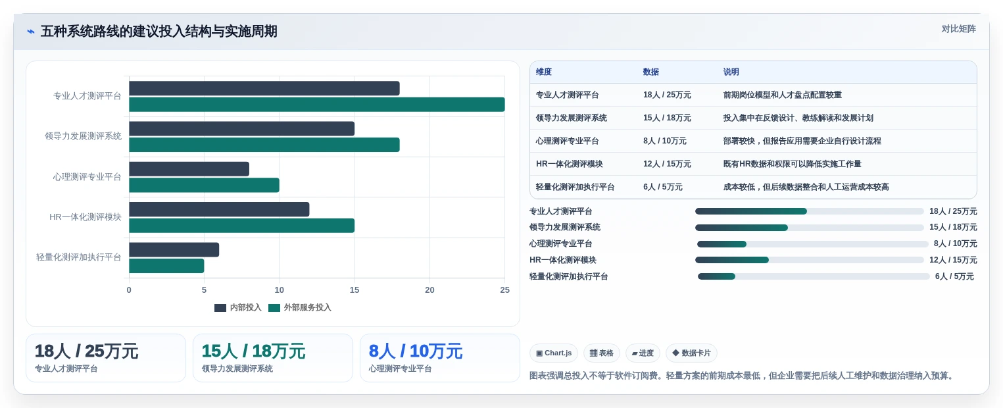Click the 领导力发展测评系统 progress bar
1003x408 pixels.
click(810, 228)
